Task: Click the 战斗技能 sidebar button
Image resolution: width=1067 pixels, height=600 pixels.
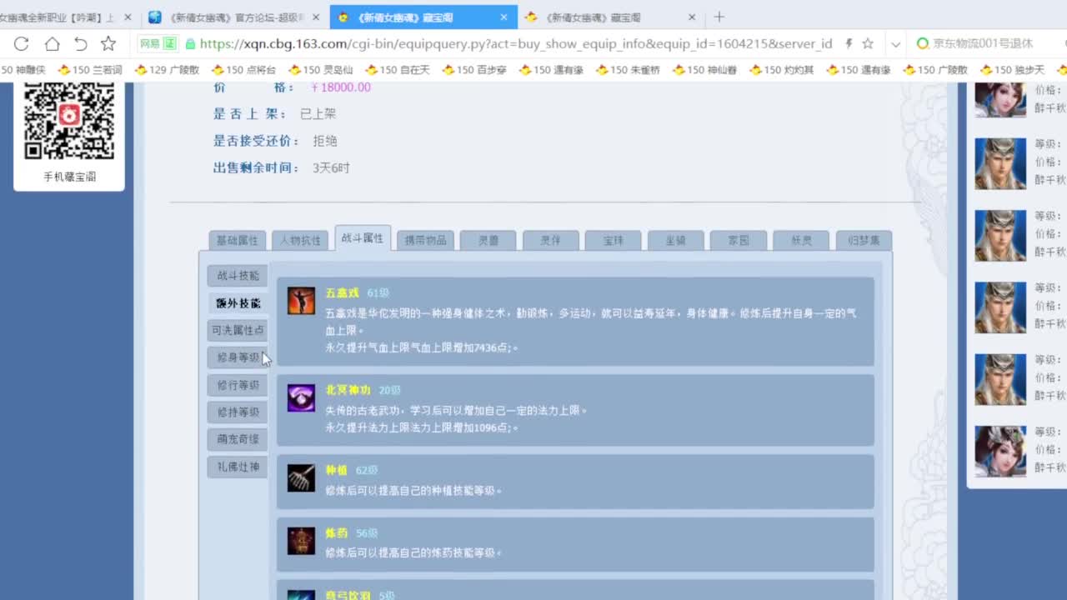Action: click(x=237, y=275)
